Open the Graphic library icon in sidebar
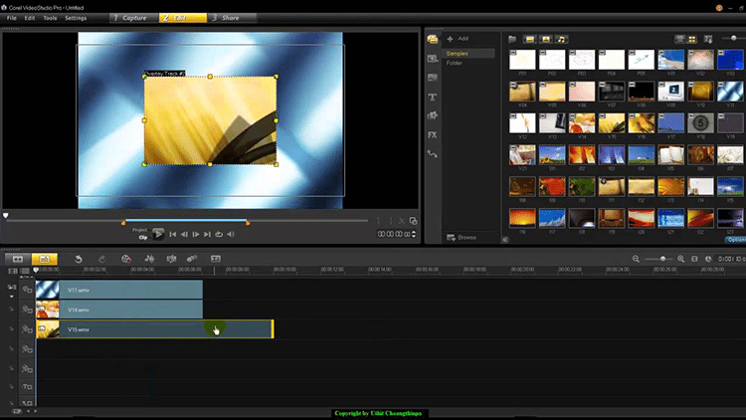Screen dimensions: 746x420 pyautogui.click(x=433, y=115)
